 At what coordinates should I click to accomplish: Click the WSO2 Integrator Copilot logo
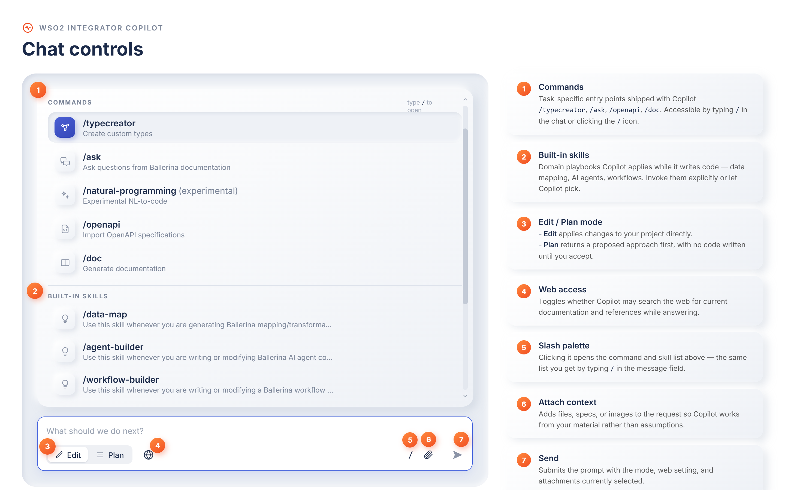pos(28,28)
